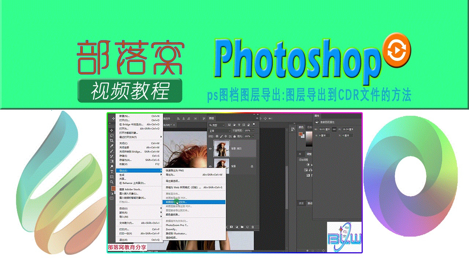Click 存储为 Web 所用格式(旧版)
Viewport: 469px width, 264px height.
tap(194, 187)
